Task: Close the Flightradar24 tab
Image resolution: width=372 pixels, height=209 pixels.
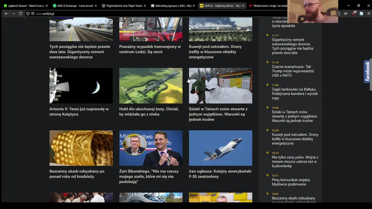Action: tap(145, 6)
